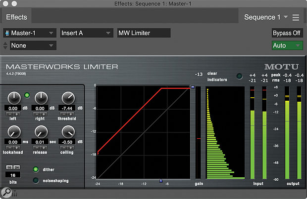Click the right gain minus button
Image resolution: width=307 pixels, height=199 pixels.
(x=37, y=114)
